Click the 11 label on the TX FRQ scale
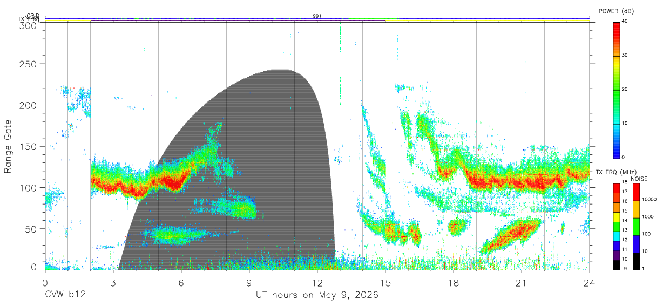This screenshot has width=663, height=306. click(624, 249)
